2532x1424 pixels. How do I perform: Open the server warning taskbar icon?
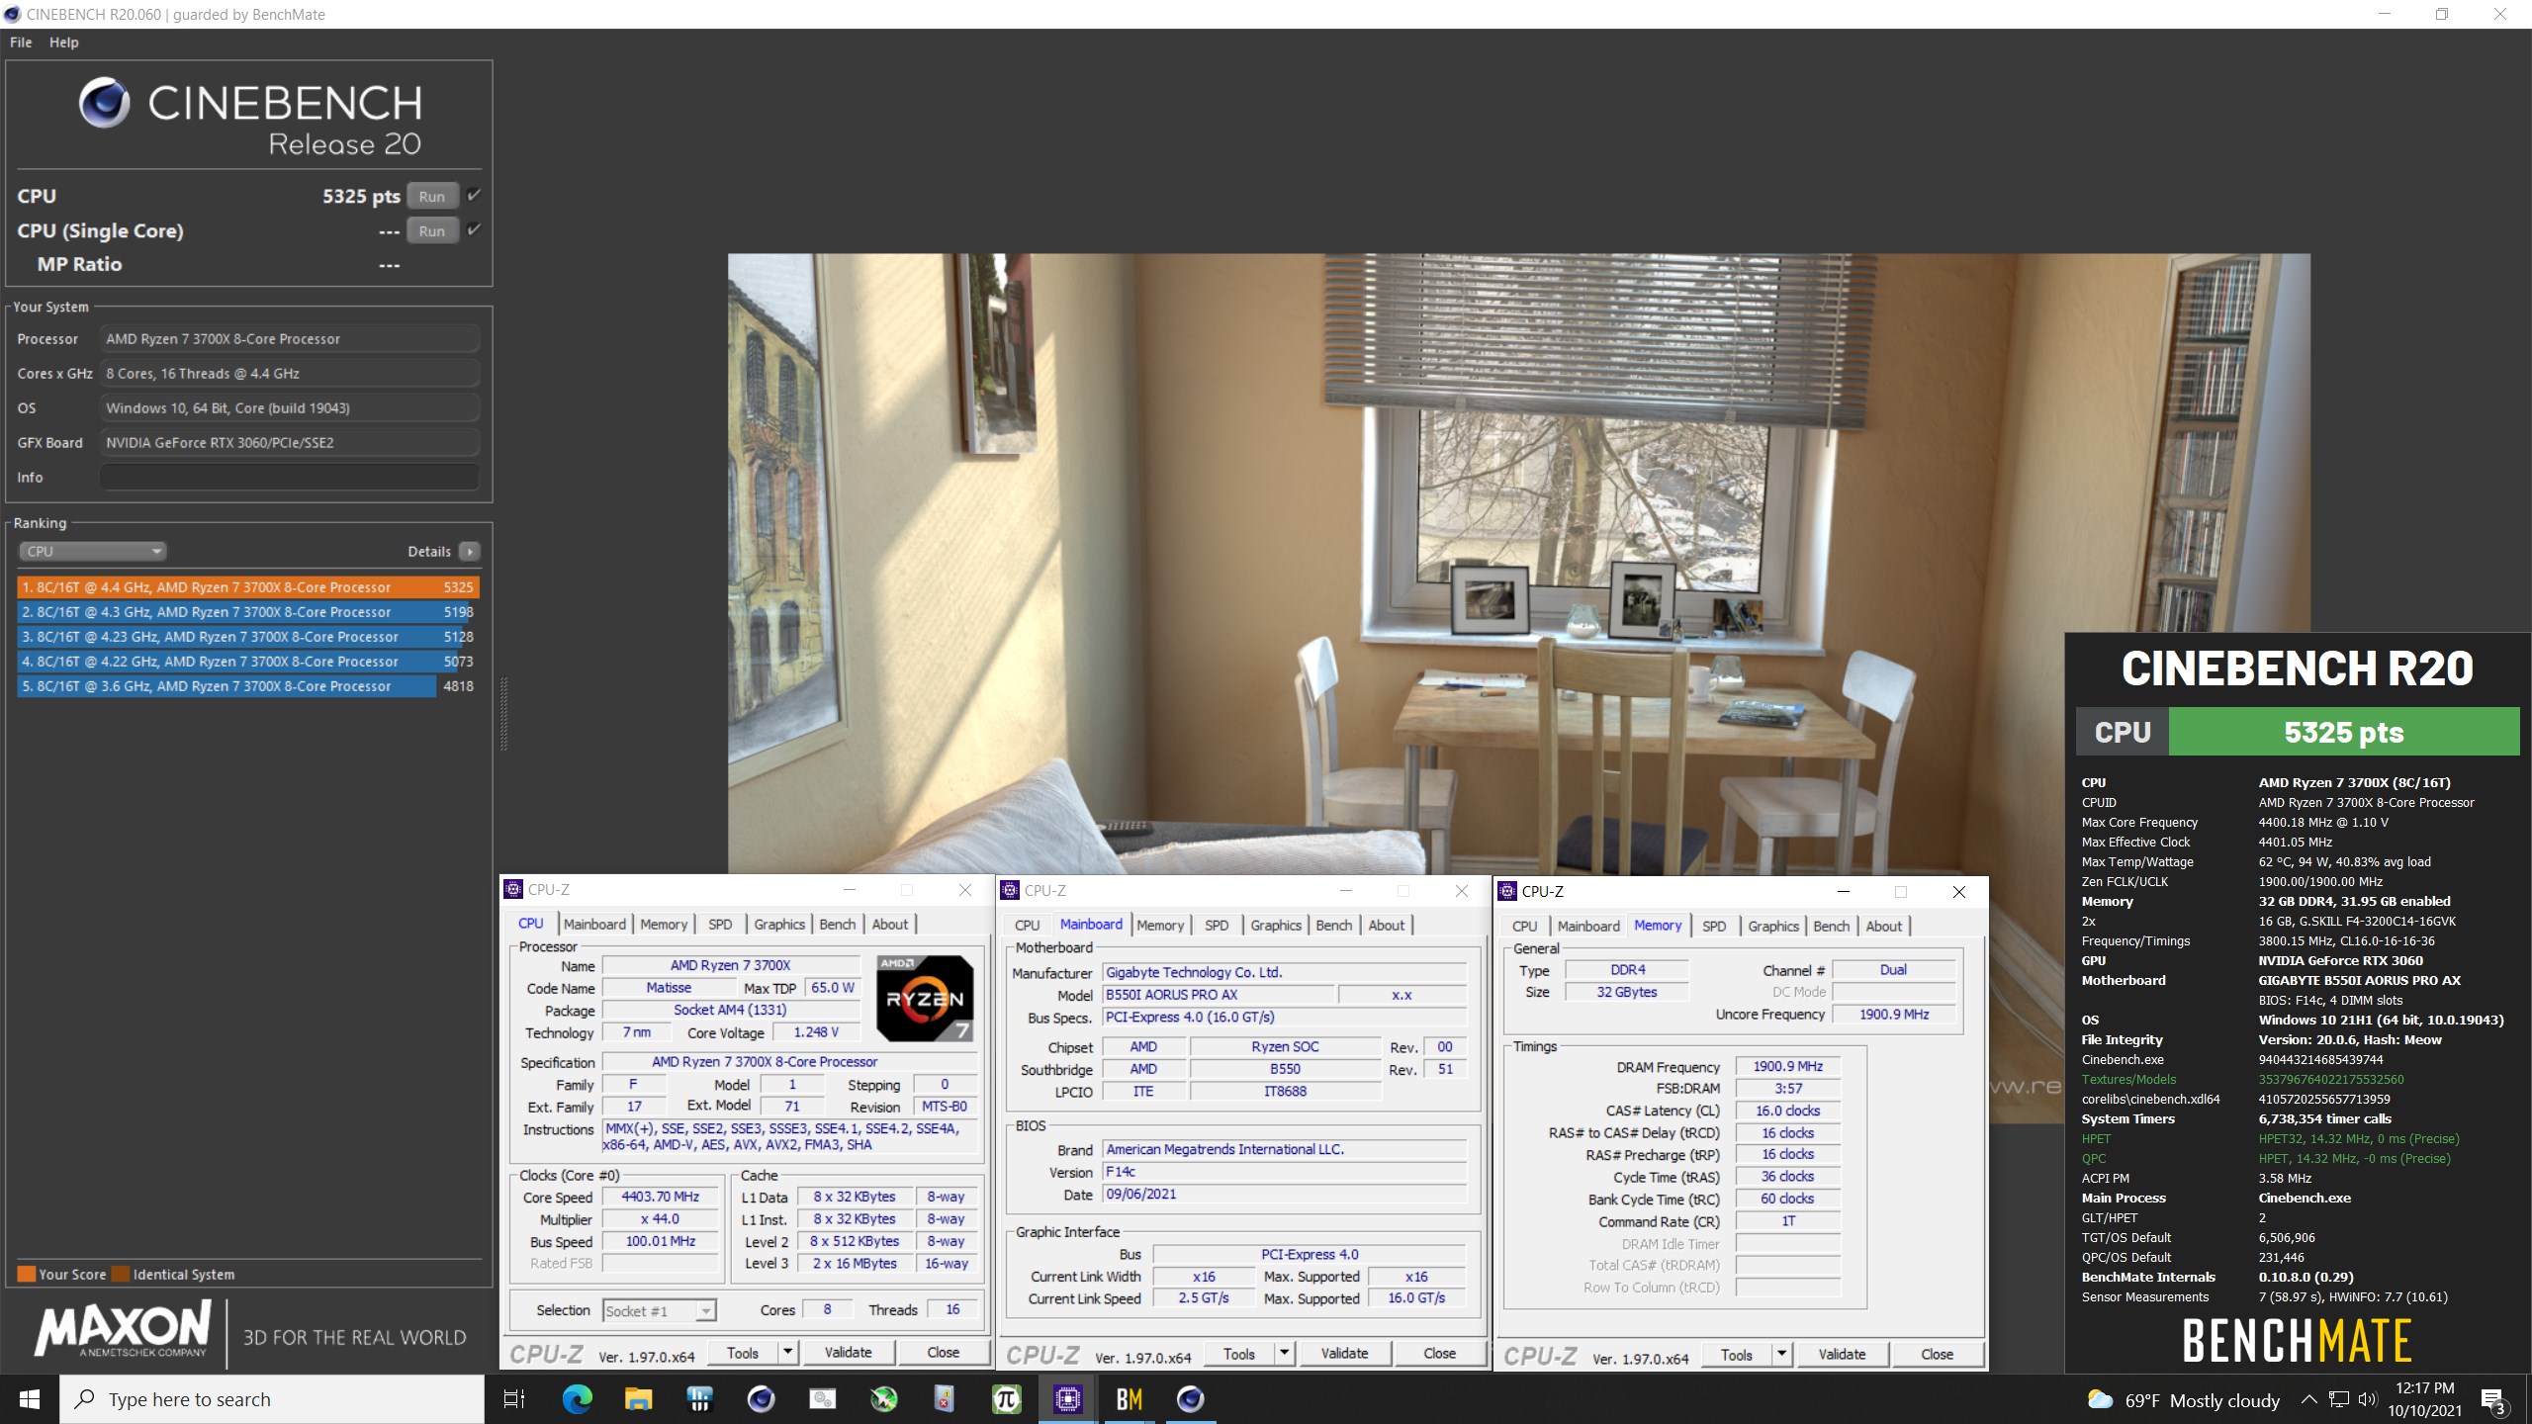coord(945,1399)
